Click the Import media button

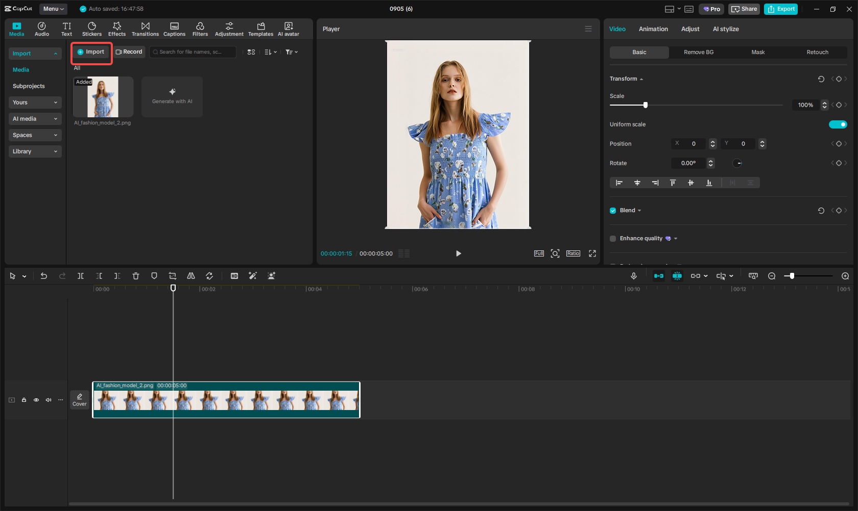point(91,52)
